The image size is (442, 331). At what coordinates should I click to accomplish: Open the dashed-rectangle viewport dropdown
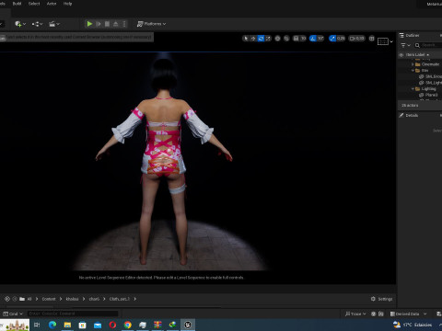point(385,41)
